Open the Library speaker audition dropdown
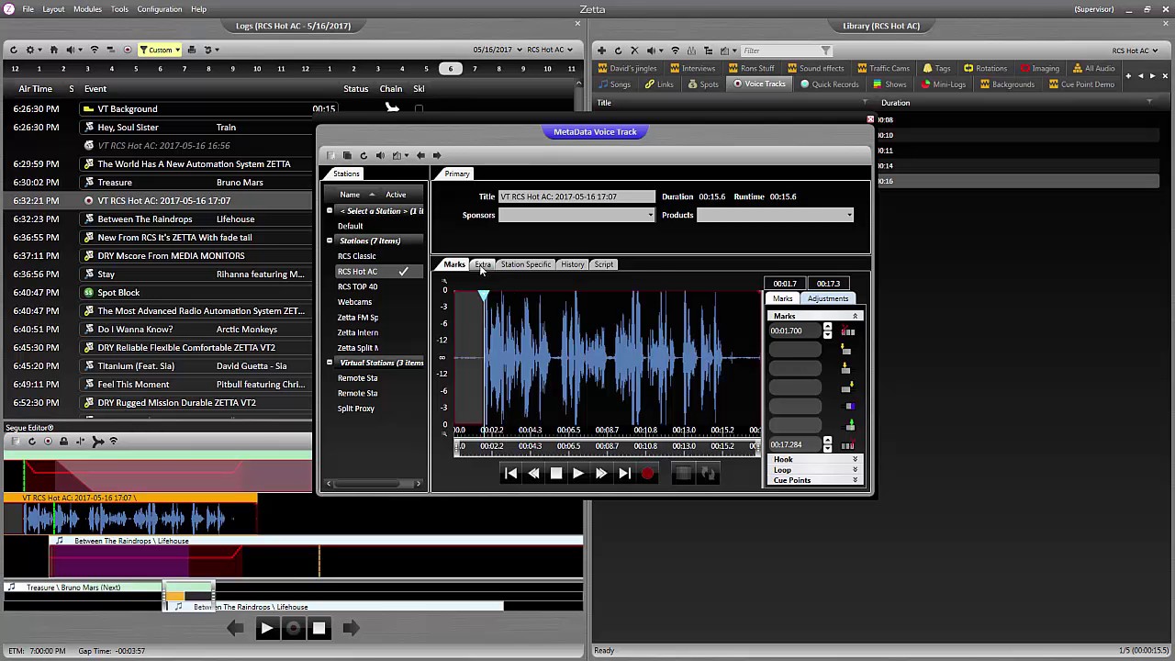1175x661 pixels. [654, 50]
